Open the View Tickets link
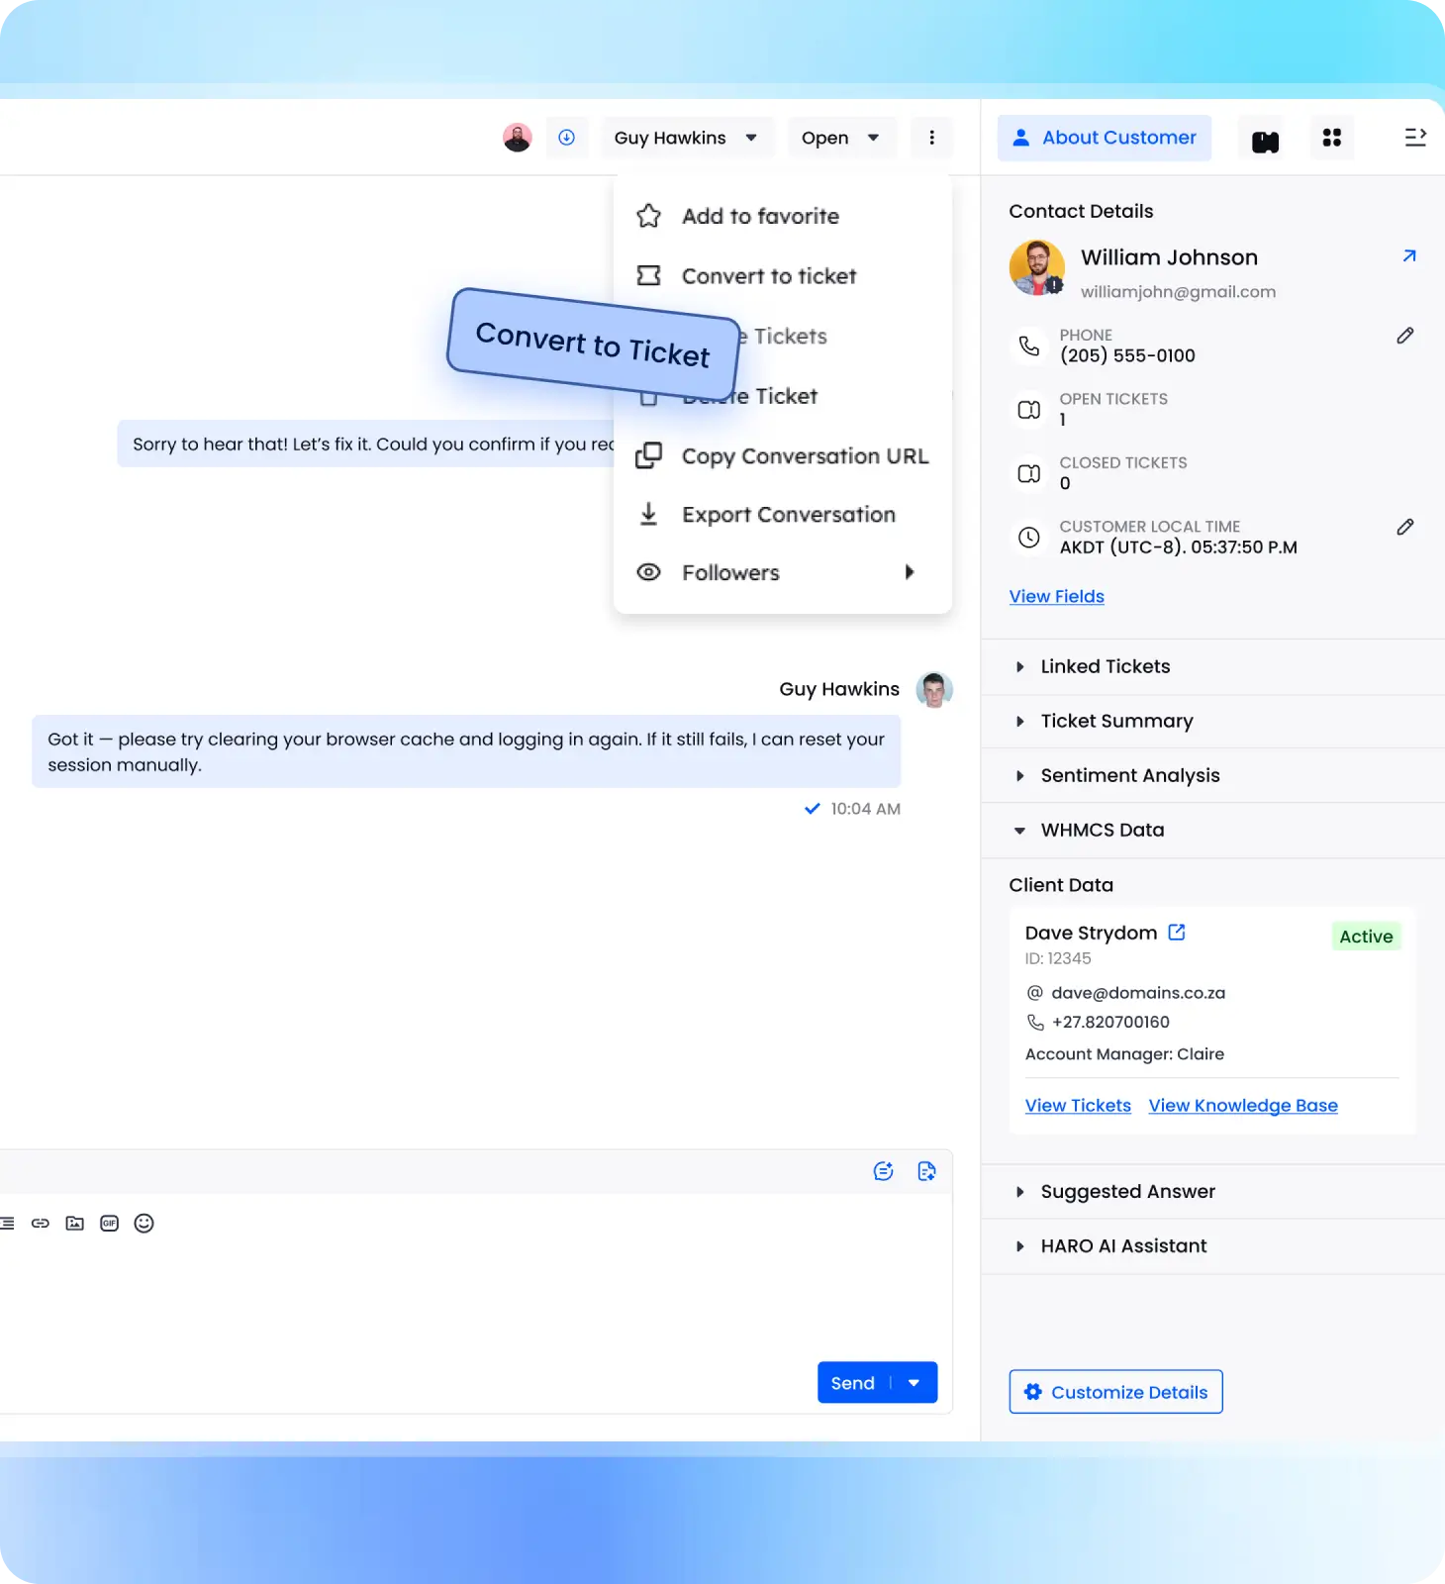The image size is (1445, 1584). 1078,1105
